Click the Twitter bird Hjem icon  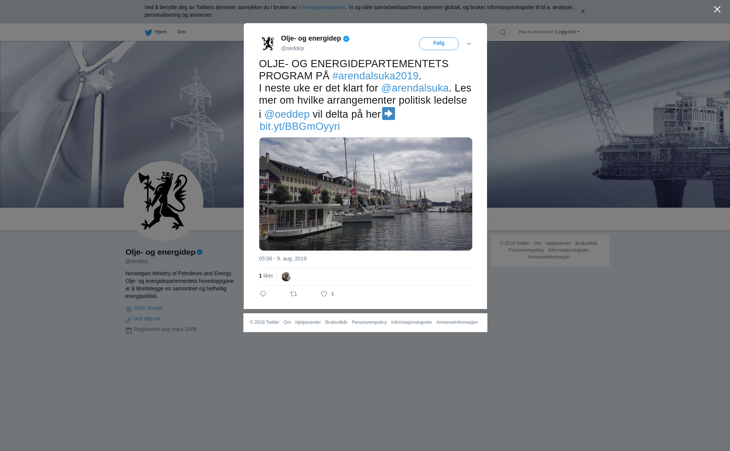coord(149,32)
